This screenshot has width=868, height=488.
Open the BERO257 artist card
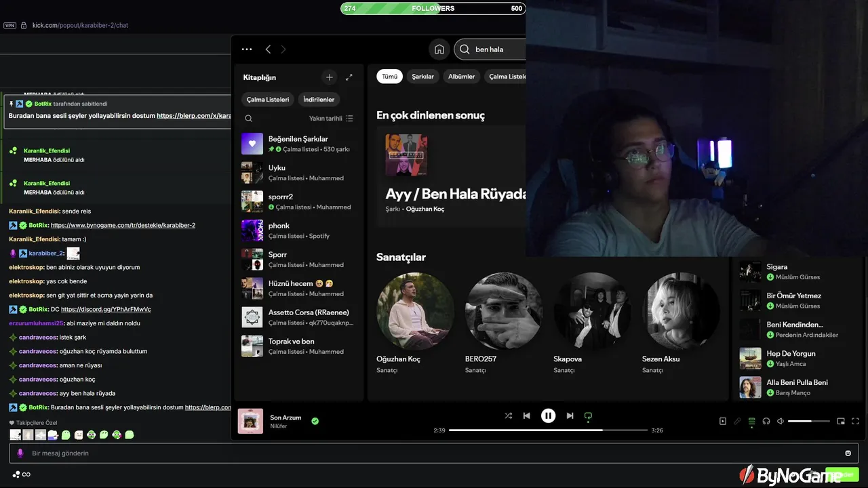504,323
